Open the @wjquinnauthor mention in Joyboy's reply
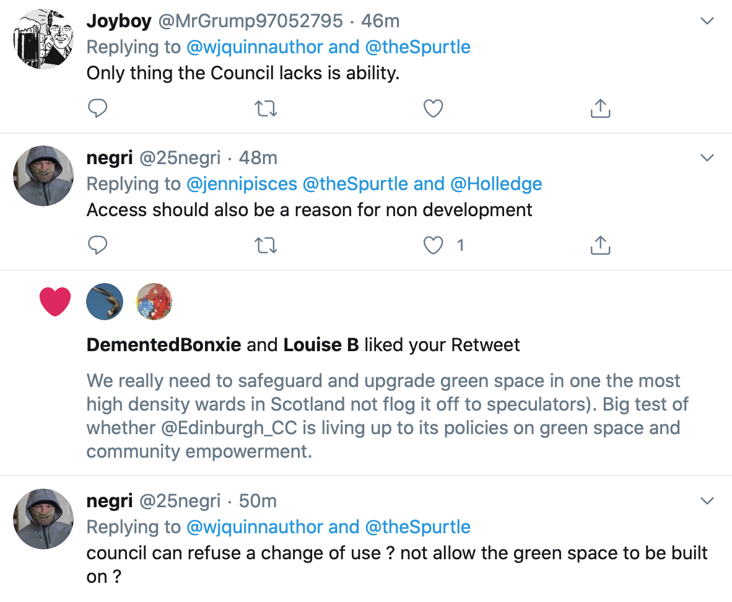This screenshot has width=732, height=602. click(255, 47)
